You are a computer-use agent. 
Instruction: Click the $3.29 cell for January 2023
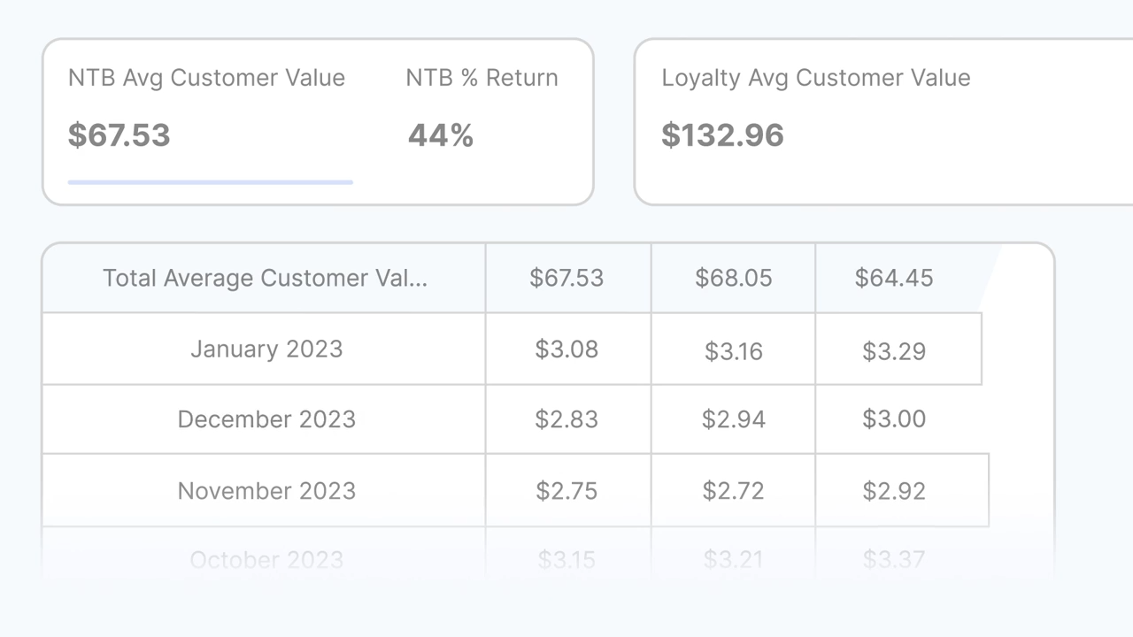click(x=894, y=351)
